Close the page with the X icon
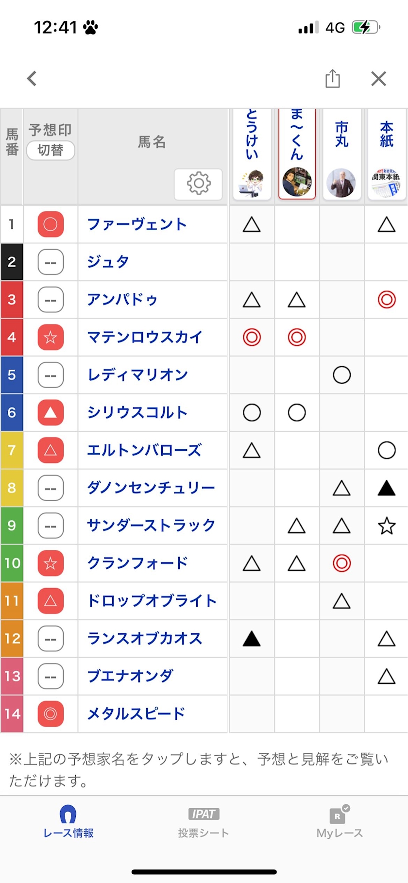The height and width of the screenshot is (883, 408). coord(378,79)
